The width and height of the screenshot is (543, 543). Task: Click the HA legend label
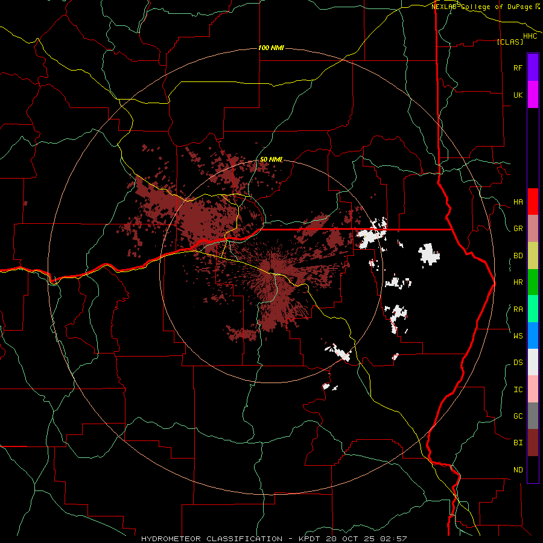point(518,202)
